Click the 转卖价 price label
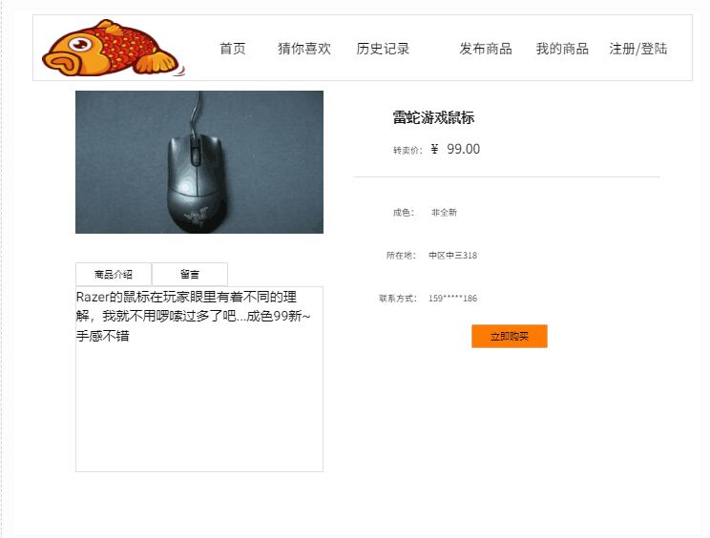This screenshot has height=538, width=710. pyautogui.click(x=407, y=150)
